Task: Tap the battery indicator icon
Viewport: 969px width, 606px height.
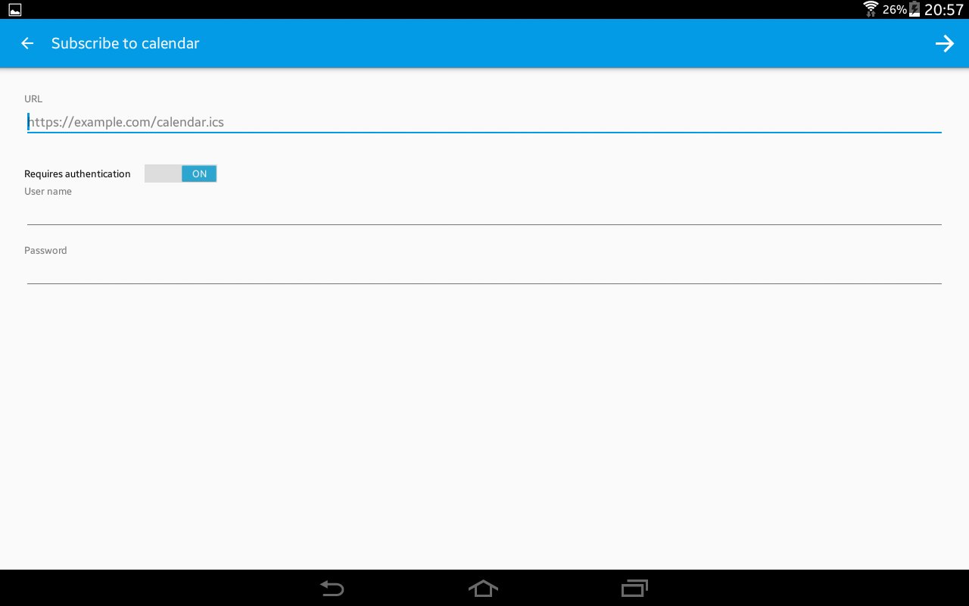Action: click(x=914, y=9)
